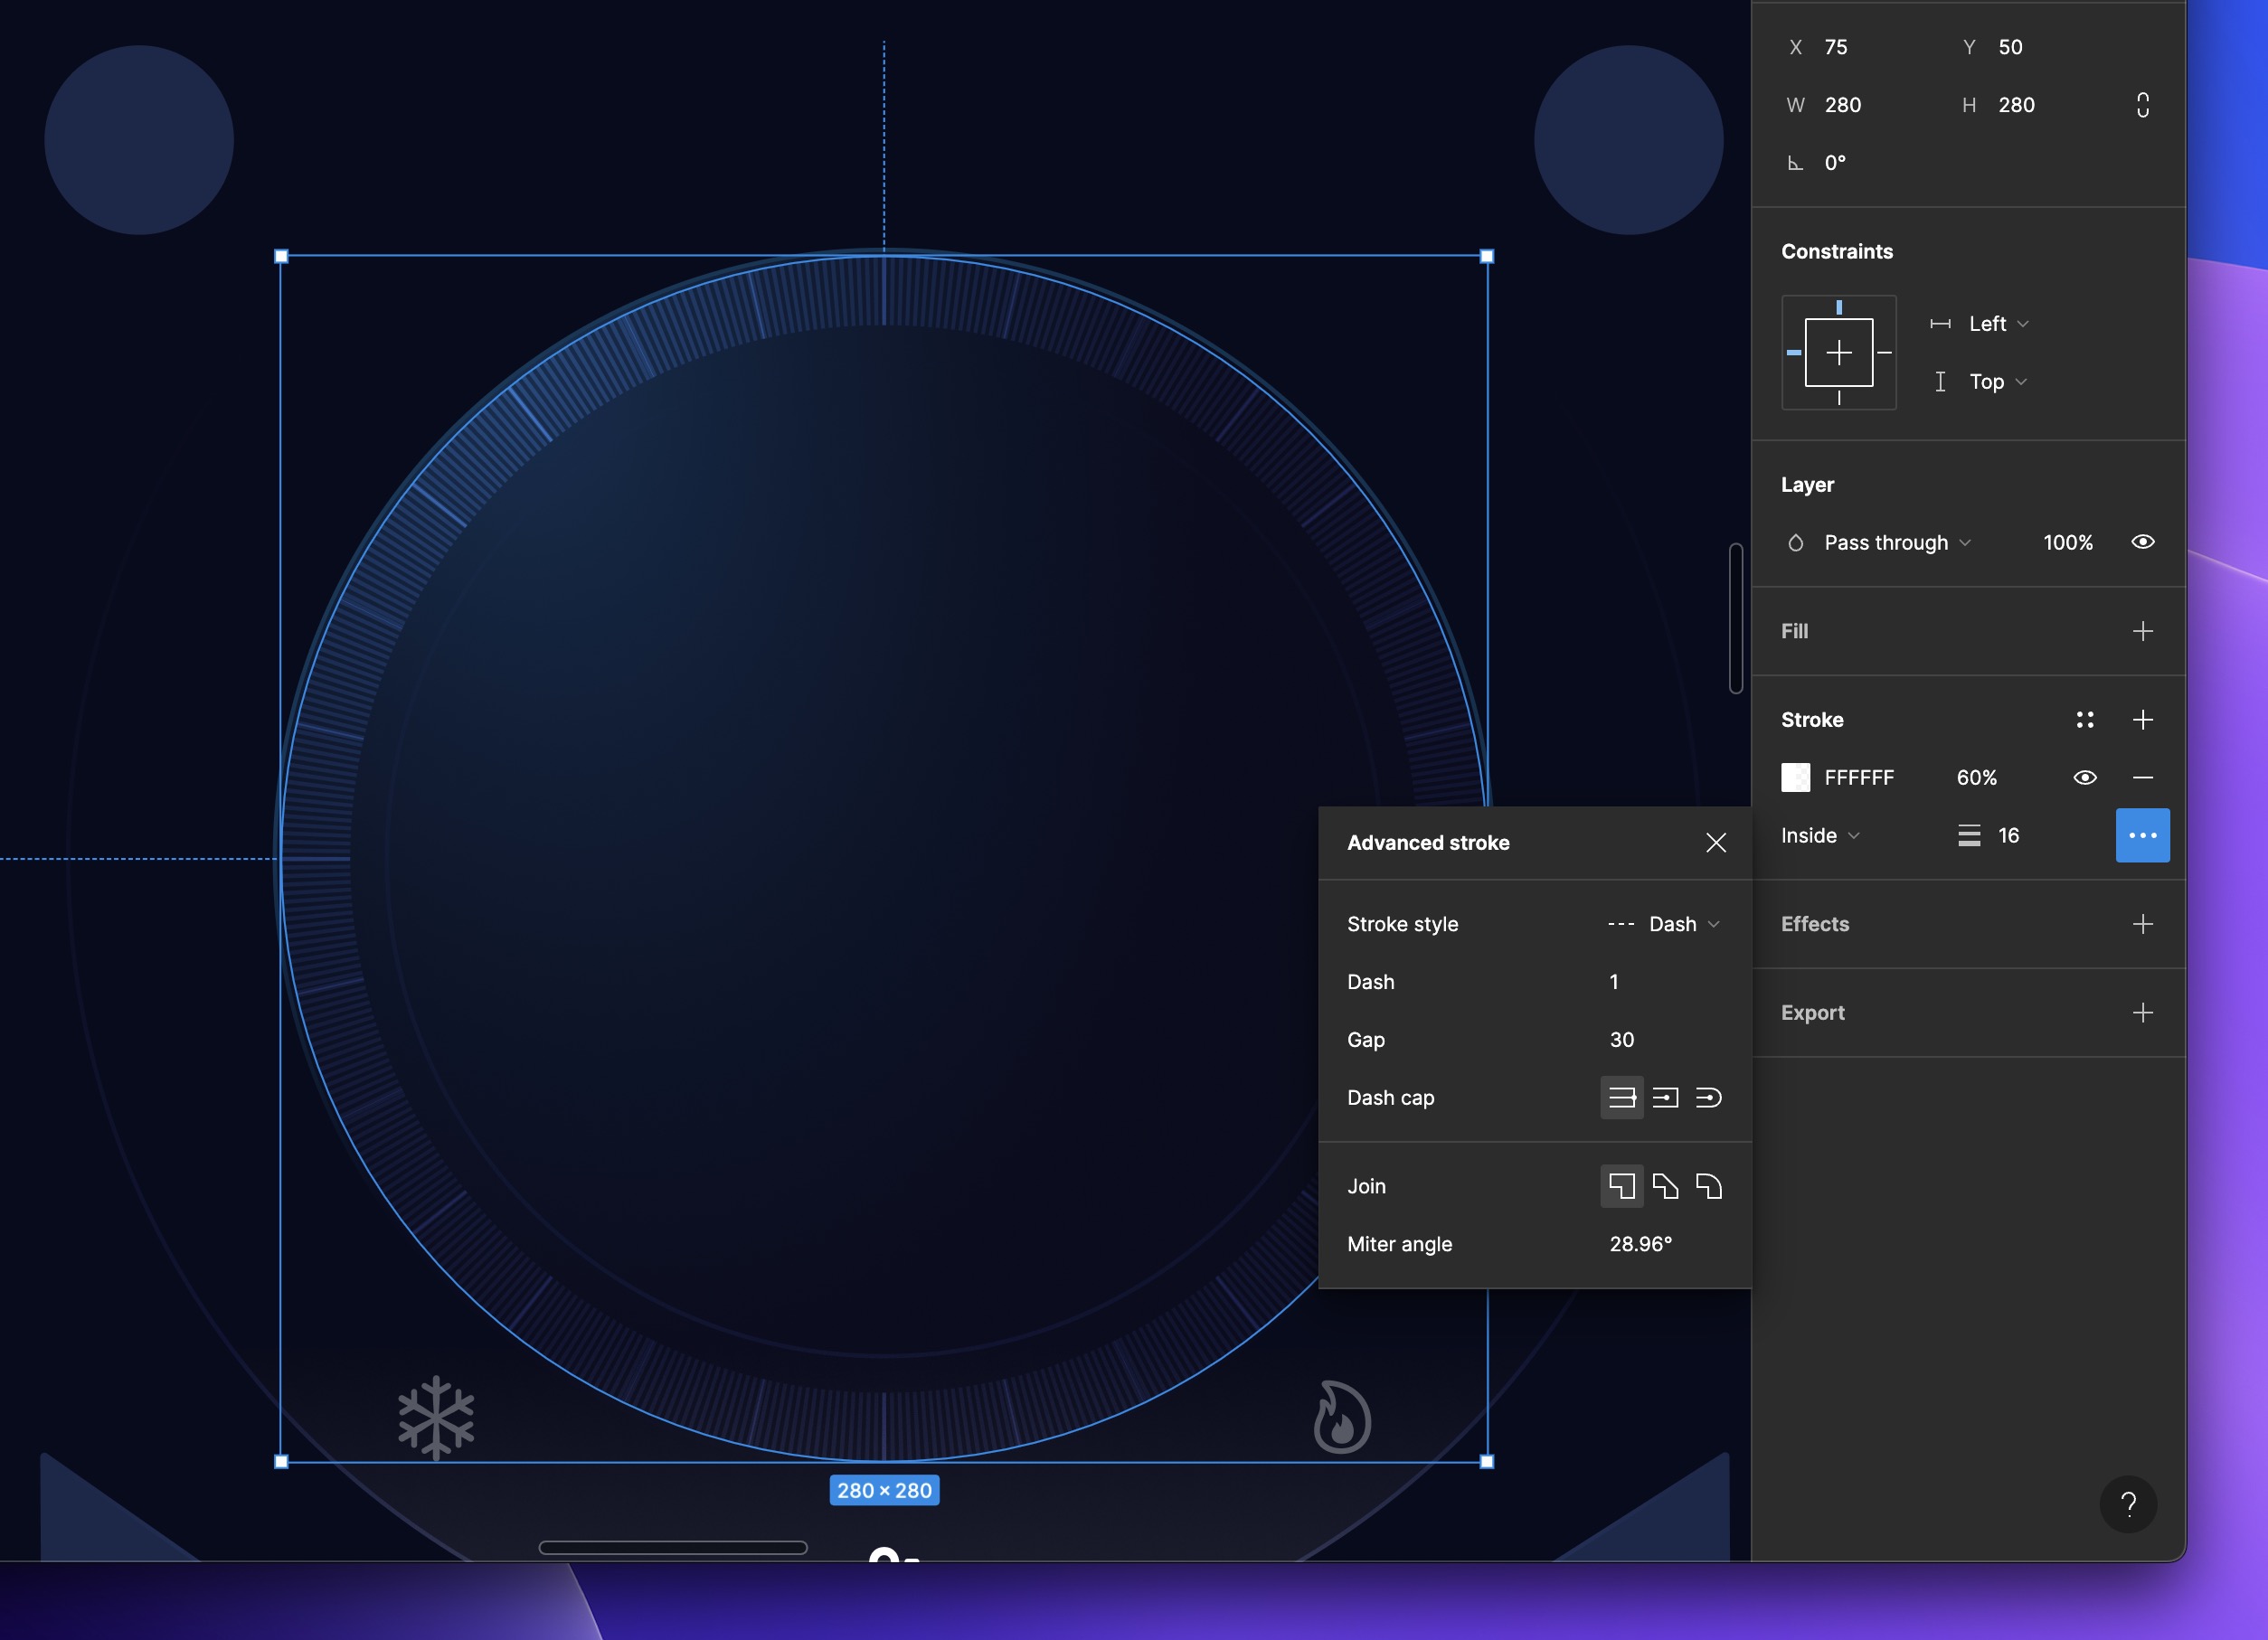
Task: Open the stroke styles library icon
Action: click(2085, 719)
